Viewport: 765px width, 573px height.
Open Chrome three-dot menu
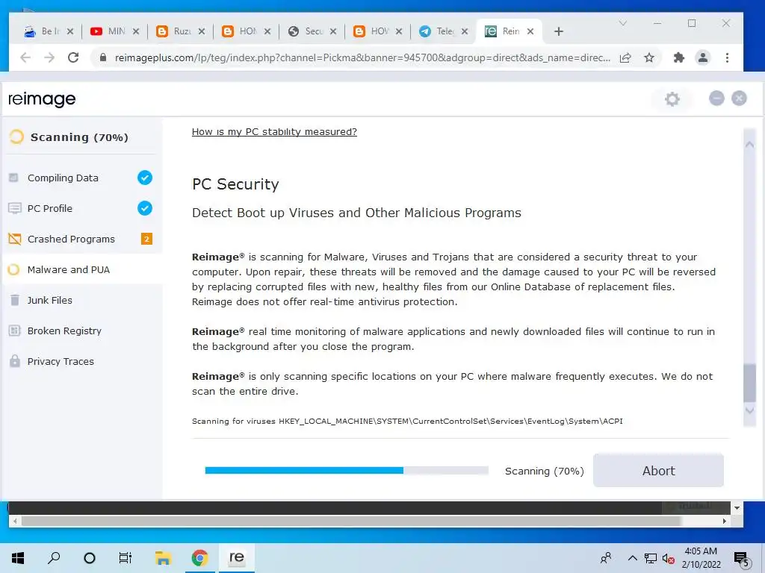click(727, 57)
